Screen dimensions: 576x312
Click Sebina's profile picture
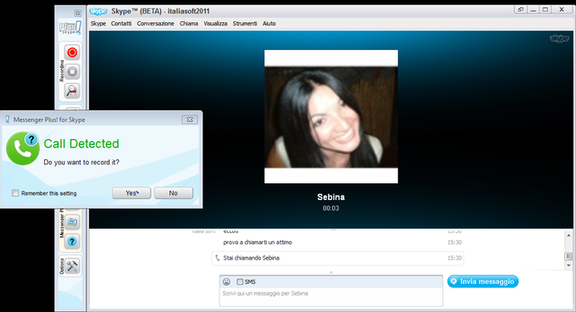tap(331, 116)
